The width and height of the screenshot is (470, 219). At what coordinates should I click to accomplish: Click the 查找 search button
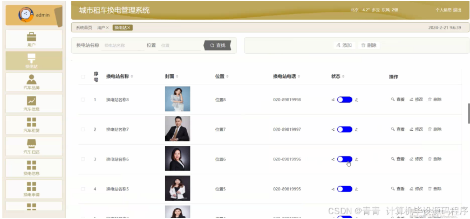pyautogui.click(x=217, y=45)
